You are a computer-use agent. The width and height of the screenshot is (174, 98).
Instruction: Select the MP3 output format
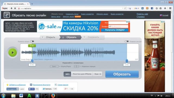point(67,74)
